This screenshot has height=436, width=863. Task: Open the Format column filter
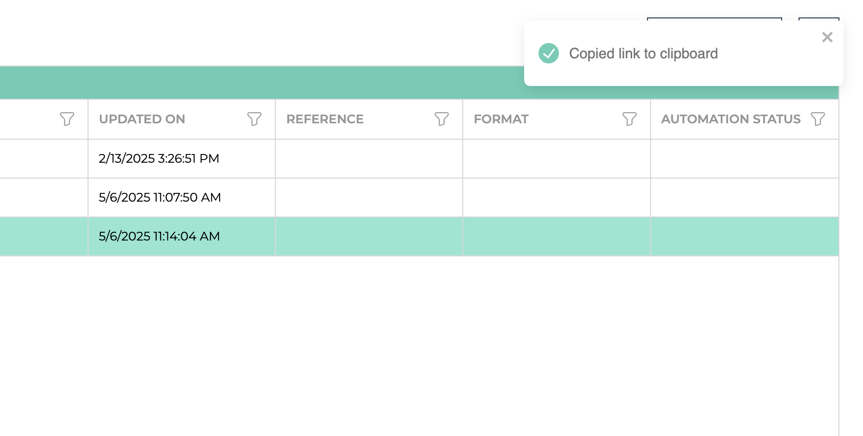point(630,119)
